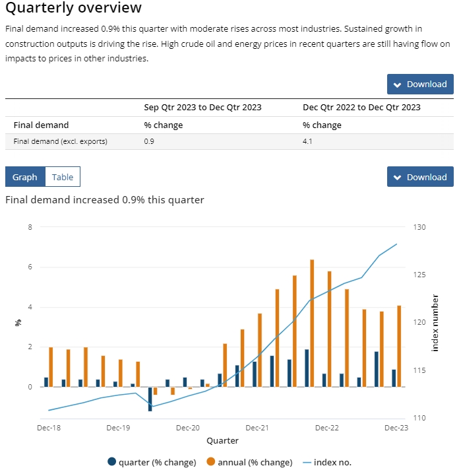Switch to the Table tab
Viewport: 461px width, 470px height.
63,177
